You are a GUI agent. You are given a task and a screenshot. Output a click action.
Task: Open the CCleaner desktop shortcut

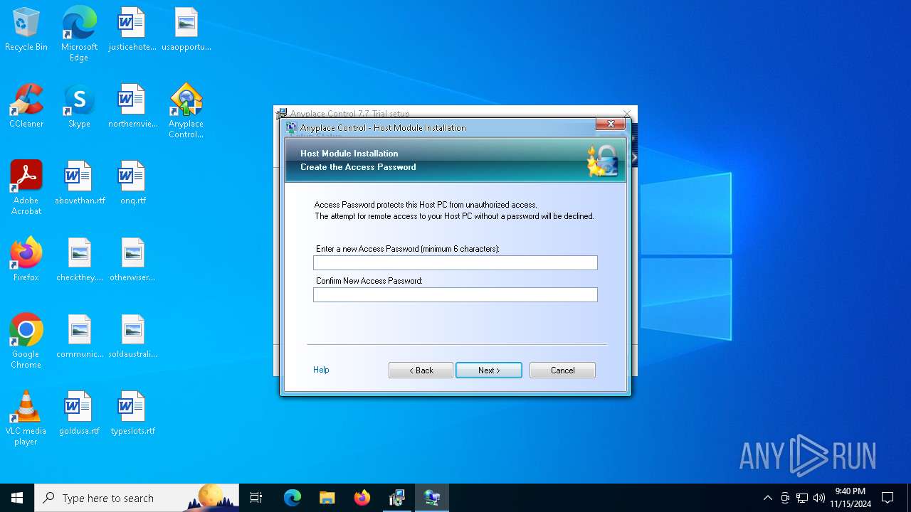coord(26,107)
